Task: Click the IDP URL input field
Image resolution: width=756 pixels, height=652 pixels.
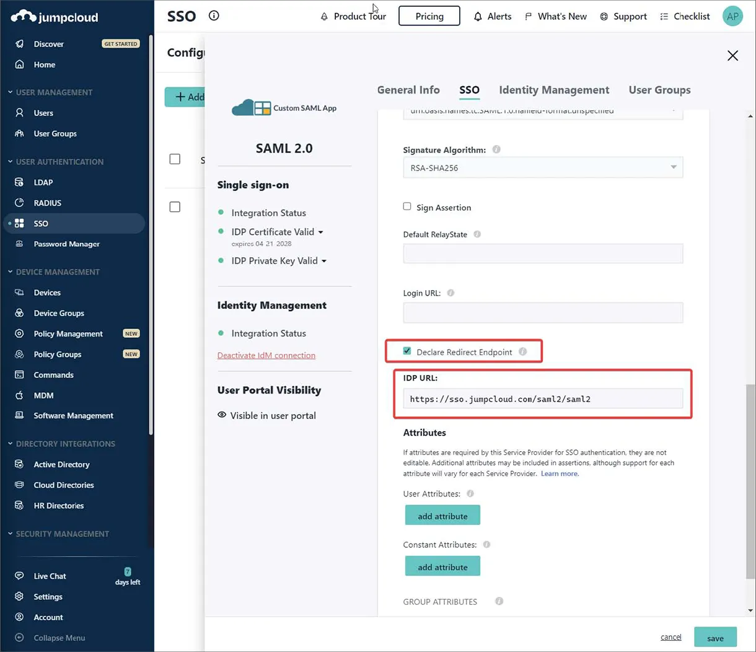Action: (543, 399)
